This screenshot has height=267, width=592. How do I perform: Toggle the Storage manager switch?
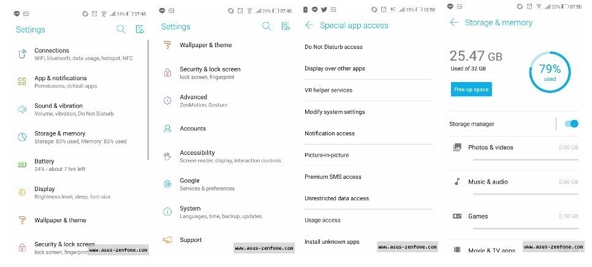(571, 124)
